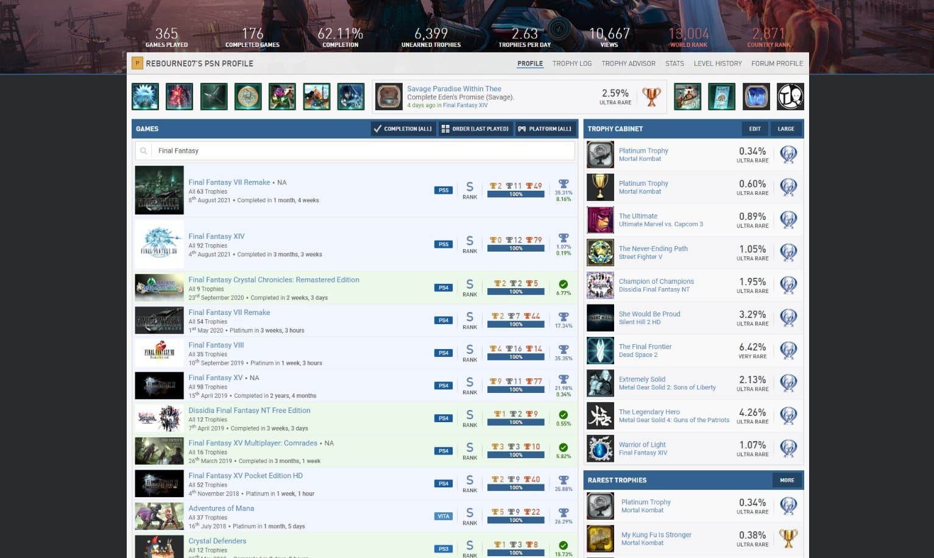Open the Dissidia Final Fantasy NT Free Edition link

coord(249,411)
